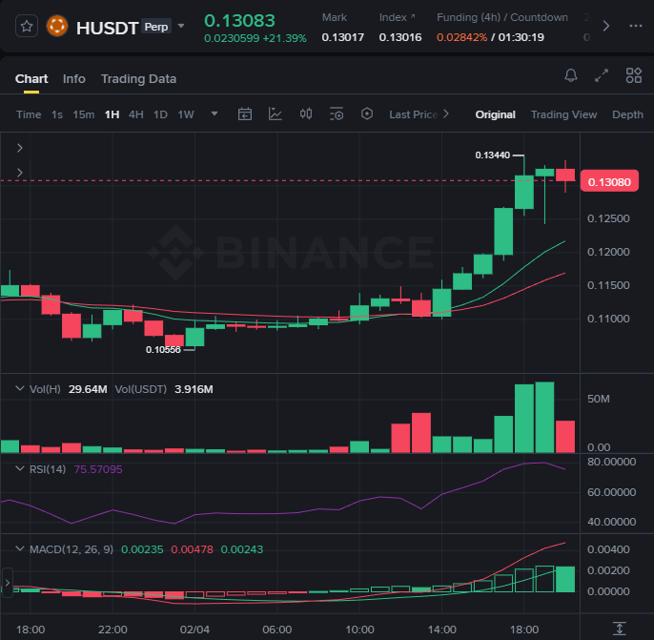This screenshot has height=640, width=654.
Task: Collapse the RSI(14) indicator panel
Action: point(20,468)
